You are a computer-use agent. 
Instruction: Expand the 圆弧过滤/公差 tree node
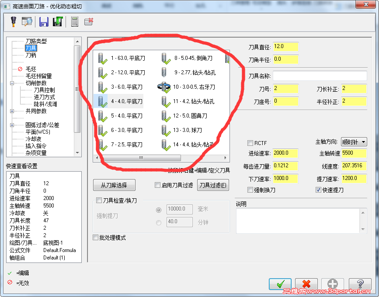[12, 125]
